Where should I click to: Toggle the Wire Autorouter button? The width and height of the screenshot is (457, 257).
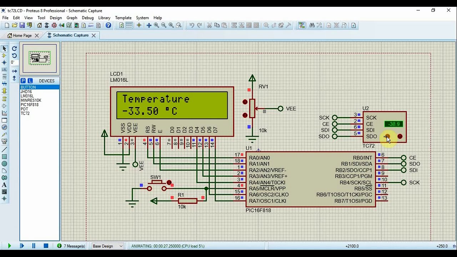tap(302, 25)
